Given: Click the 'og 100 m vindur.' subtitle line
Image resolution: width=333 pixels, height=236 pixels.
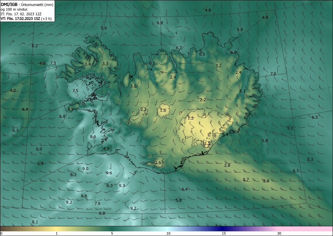Looking at the screenshot, I should click(14, 9).
